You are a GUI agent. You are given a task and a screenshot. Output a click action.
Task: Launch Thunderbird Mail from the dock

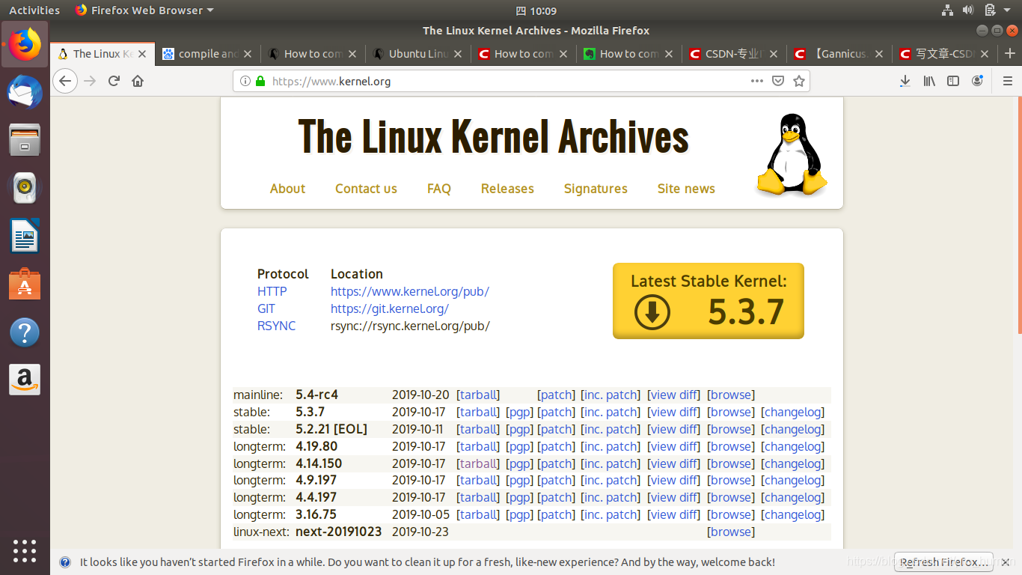(25, 93)
